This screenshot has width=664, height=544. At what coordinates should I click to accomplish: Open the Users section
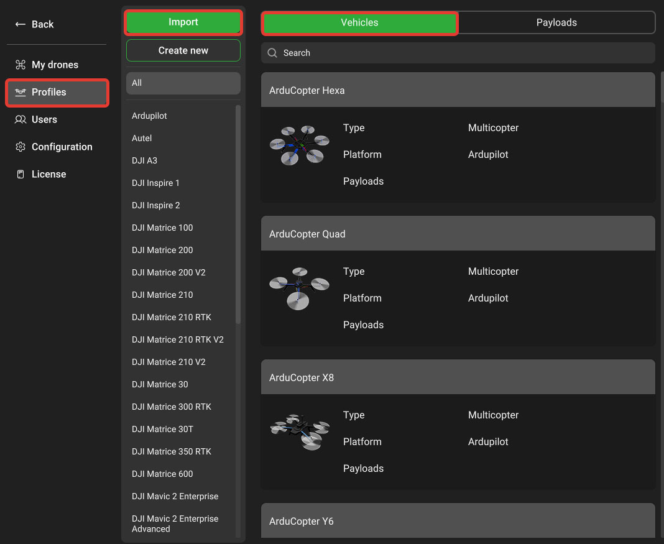tap(45, 119)
